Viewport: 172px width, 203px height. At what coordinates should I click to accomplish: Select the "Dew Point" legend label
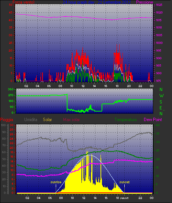click(x=153, y=120)
